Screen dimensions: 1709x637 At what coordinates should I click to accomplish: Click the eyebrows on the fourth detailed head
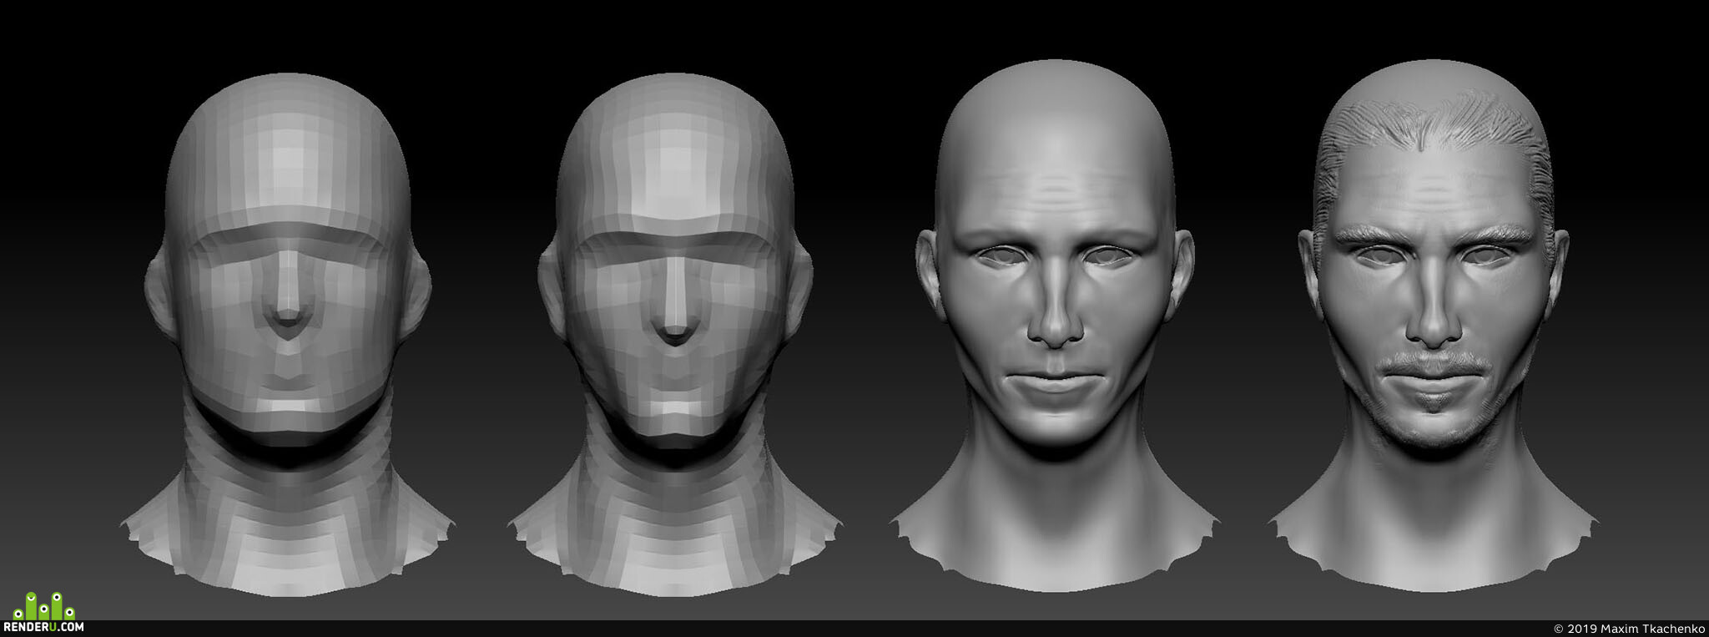(1433, 234)
